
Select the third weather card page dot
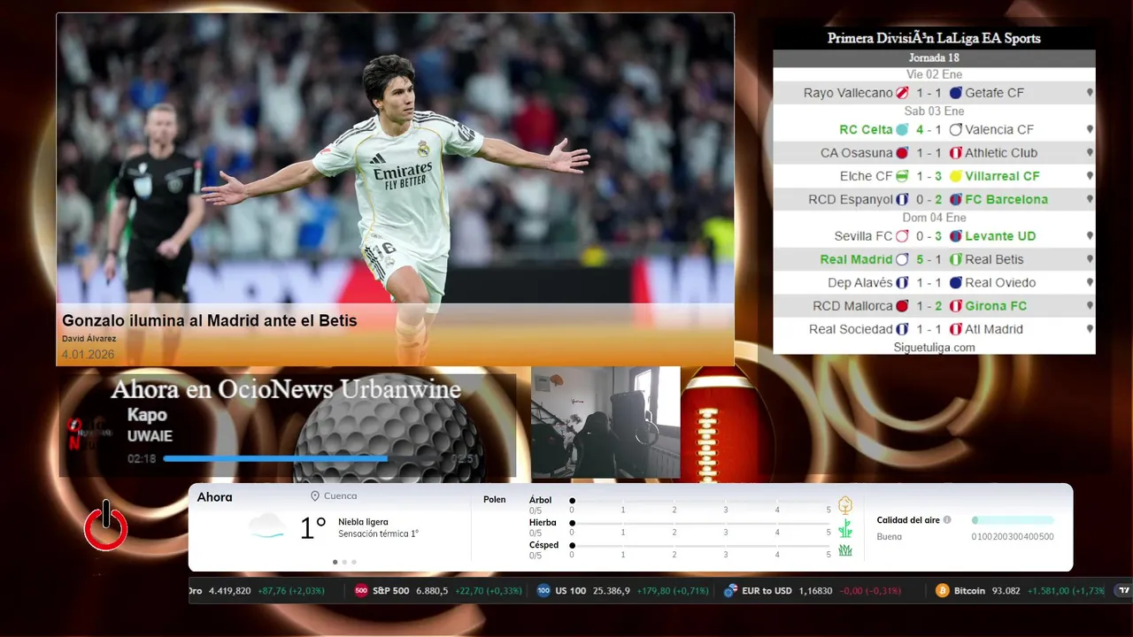pos(354,562)
